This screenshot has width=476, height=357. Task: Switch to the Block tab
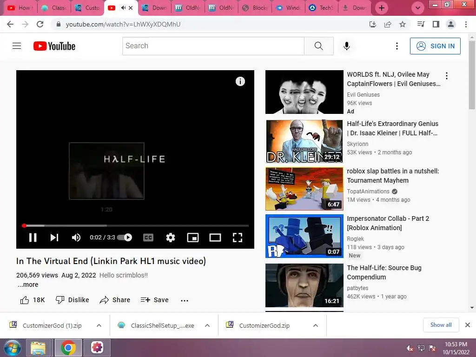coord(255,8)
